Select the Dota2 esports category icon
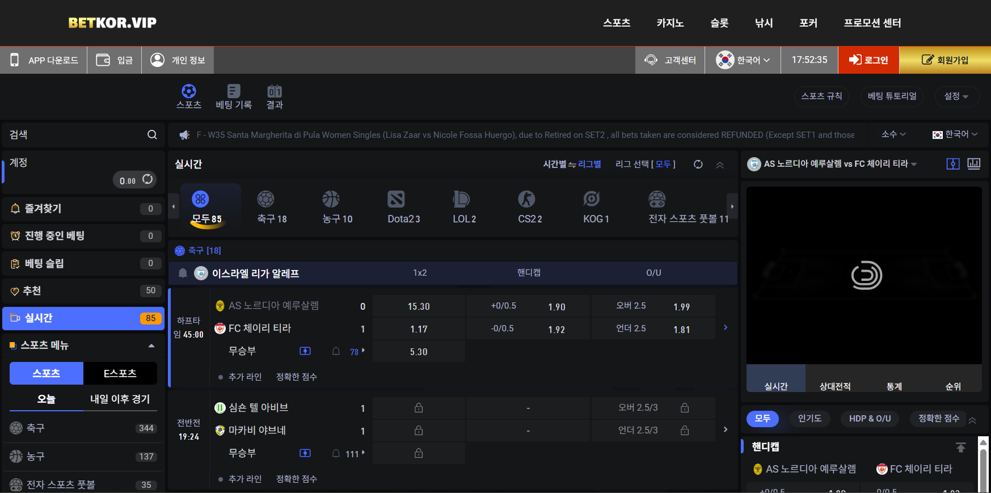991x493 pixels. (396, 199)
